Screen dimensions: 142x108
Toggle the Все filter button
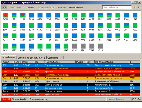coord(4,7)
